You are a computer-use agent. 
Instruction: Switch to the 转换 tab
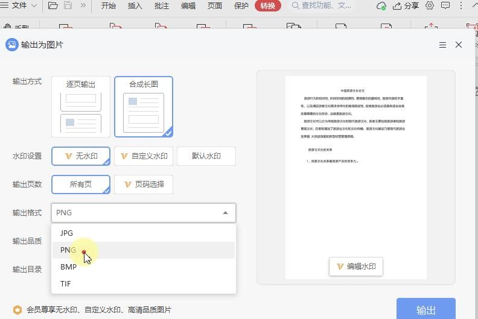[267, 6]
